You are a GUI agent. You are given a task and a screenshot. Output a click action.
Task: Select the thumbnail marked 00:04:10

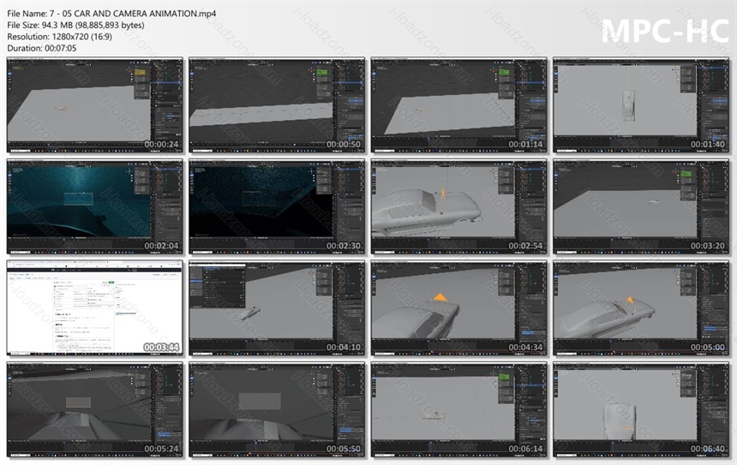[277, 308]
